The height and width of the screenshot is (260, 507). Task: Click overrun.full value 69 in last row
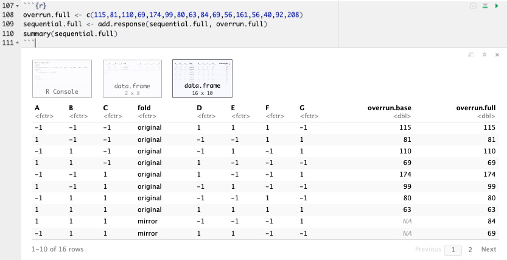[x=492, y=233]
